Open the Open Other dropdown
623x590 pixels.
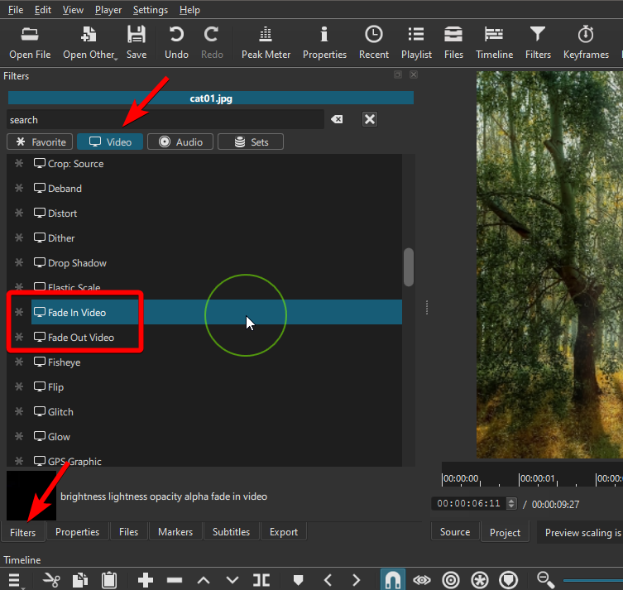89,42
